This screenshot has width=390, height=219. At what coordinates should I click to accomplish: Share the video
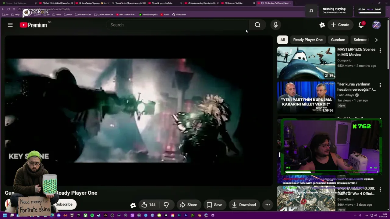click(189, 205)
